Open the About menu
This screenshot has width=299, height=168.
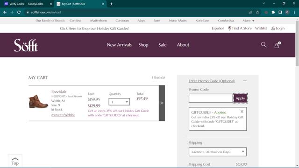click(x=183, y=45)
